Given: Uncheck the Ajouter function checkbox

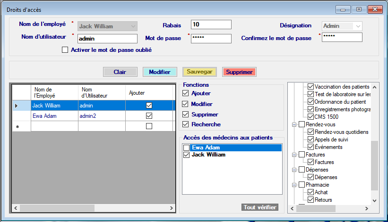Looking at the screenshot, I should coord(185,93).
